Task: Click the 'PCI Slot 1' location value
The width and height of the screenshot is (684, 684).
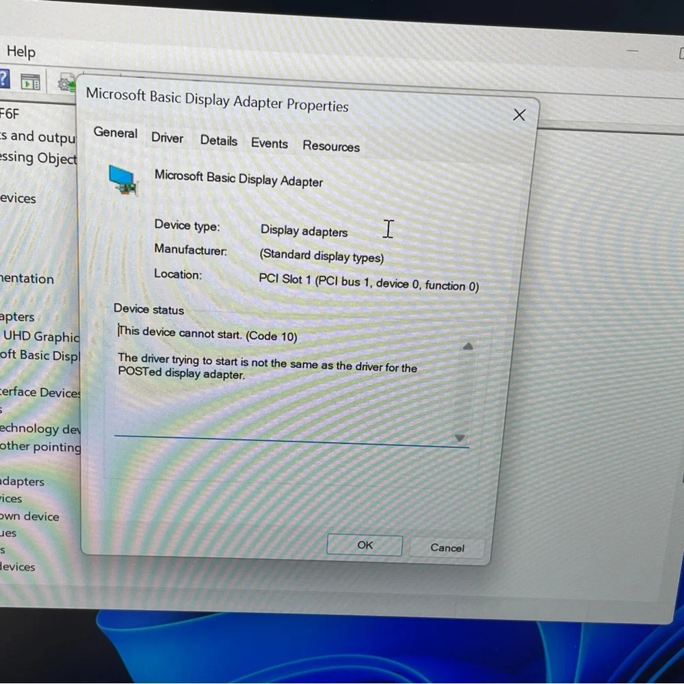Action: [369, 282]
